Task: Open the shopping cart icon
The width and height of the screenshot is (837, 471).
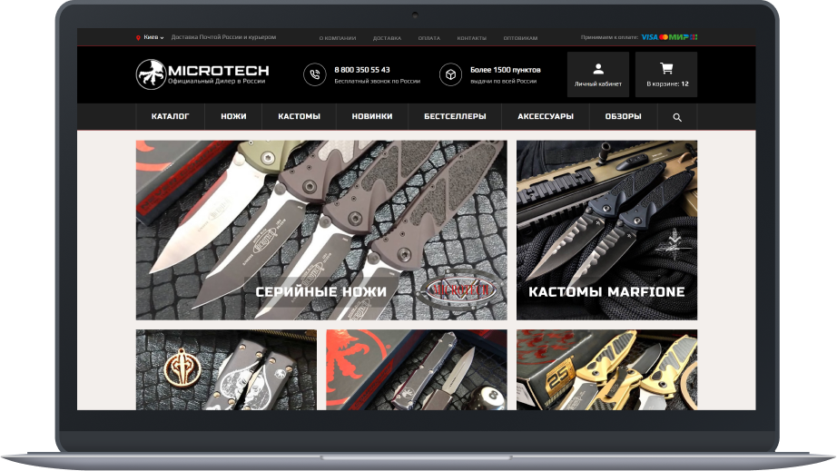Action: pos(666,68)
